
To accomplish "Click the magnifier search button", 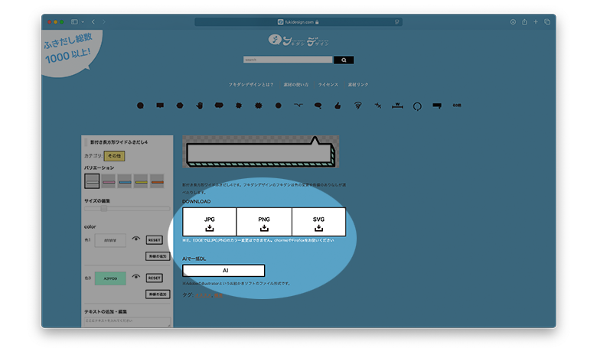I will [344, 60].
